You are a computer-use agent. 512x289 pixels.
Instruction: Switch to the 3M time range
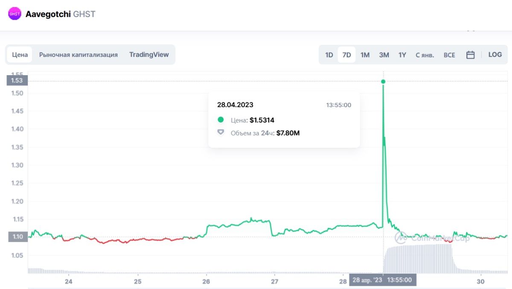point(384,55)
